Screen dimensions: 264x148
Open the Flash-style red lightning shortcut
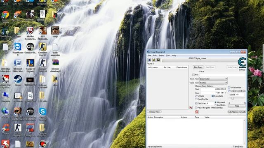click(5, 144)
